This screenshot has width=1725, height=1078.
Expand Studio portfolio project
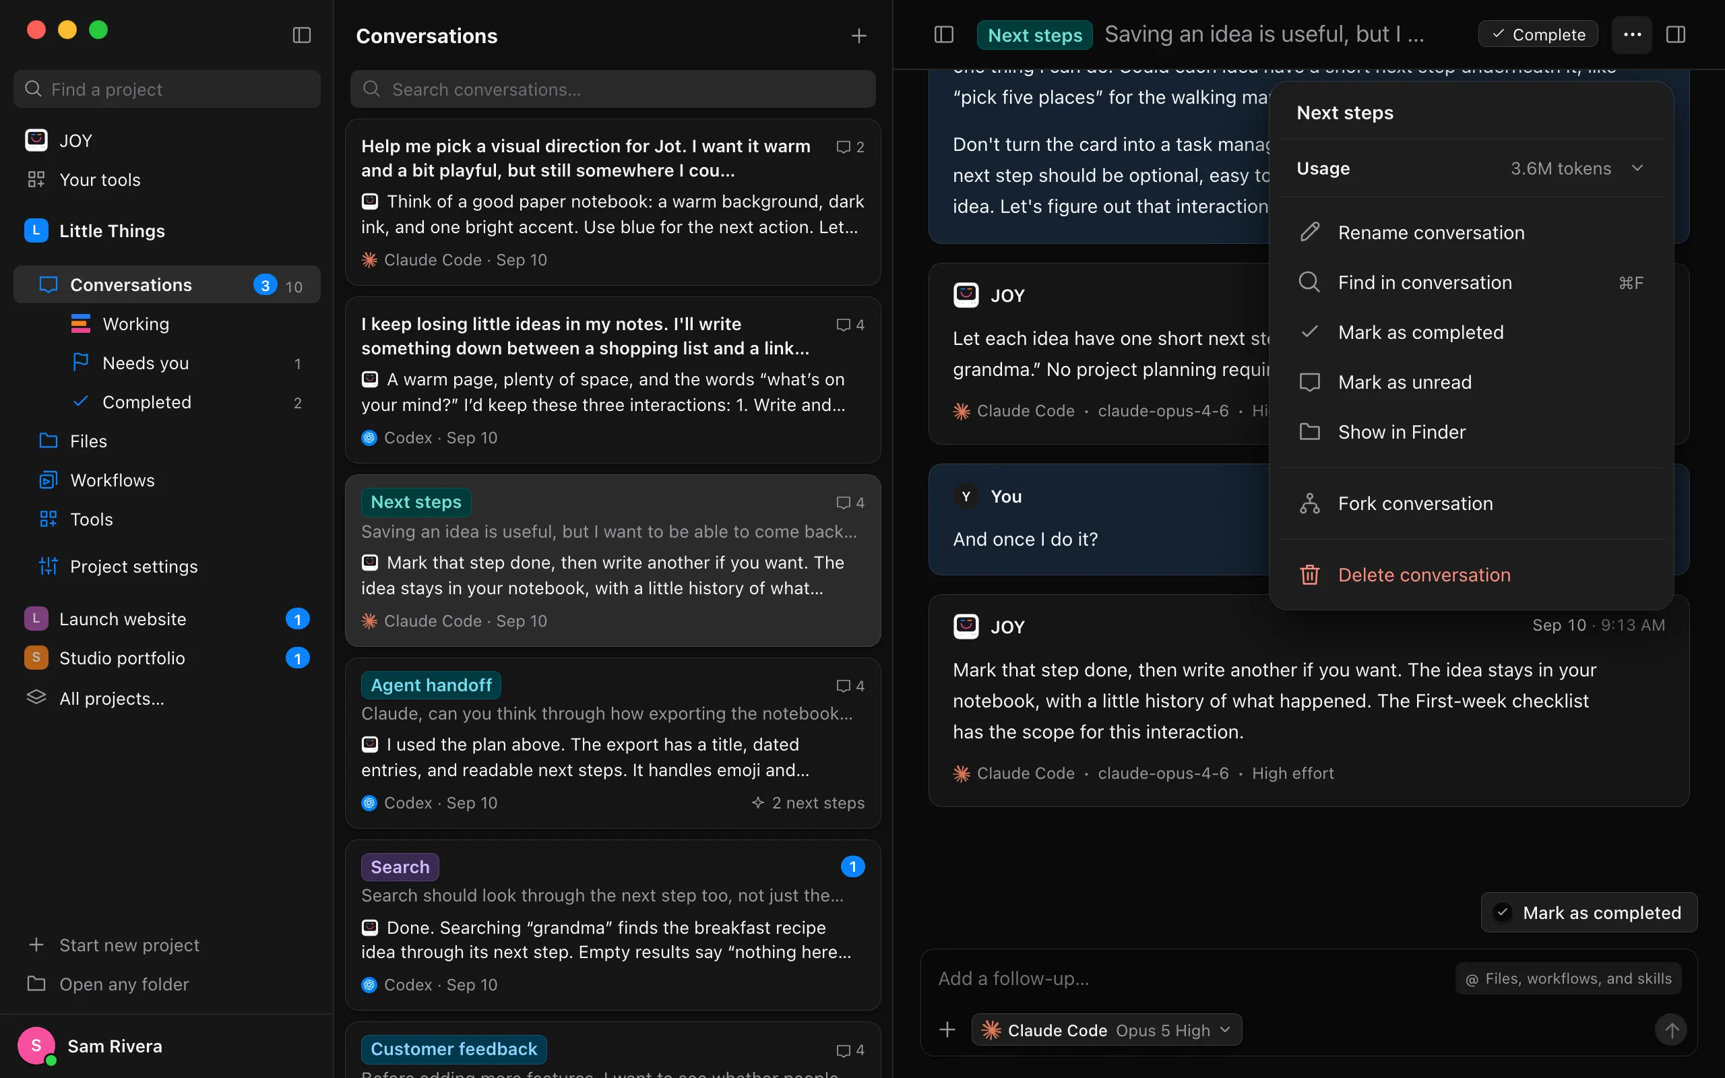pos(167,658)
